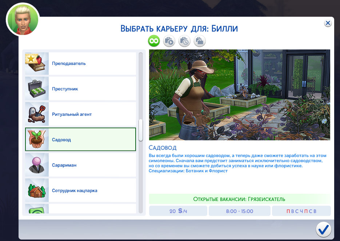Toggle the briefcase with clock filter

click(184, 41)
